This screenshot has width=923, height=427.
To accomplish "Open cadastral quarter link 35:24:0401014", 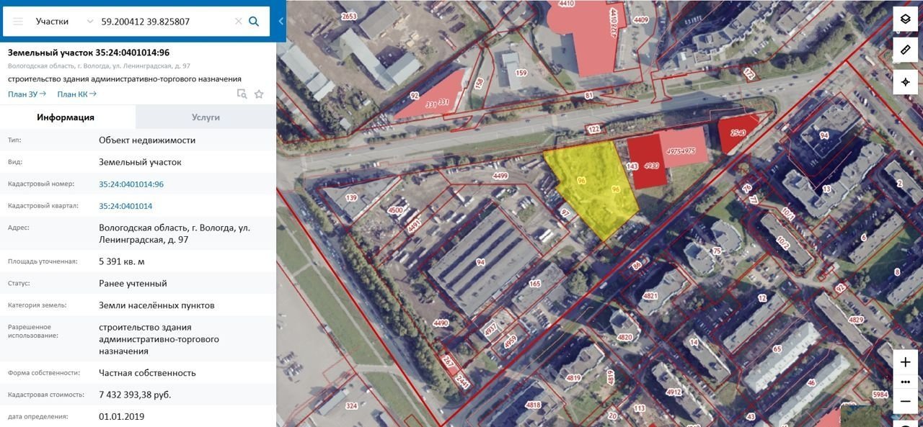I will click(125, 206).
